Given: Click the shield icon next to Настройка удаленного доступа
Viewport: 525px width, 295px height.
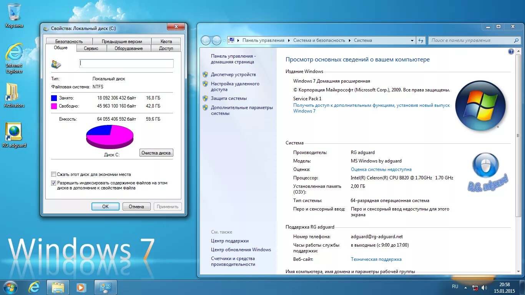Looking at the screenshot, I should 205,84.
